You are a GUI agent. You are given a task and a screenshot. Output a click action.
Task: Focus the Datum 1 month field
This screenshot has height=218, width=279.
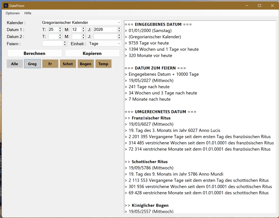(77, 30)
